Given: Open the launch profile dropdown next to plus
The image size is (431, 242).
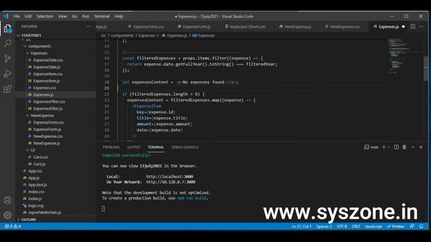Looking at the screenshot, I should coord(389,147).
